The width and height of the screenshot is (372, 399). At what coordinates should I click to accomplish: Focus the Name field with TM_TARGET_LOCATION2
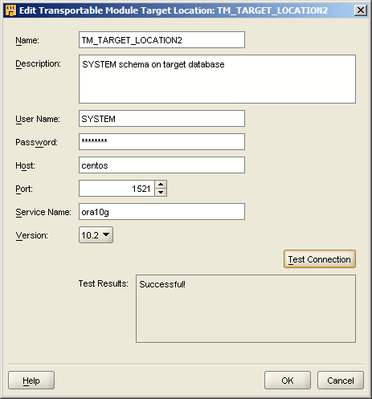tap(161, 40)
